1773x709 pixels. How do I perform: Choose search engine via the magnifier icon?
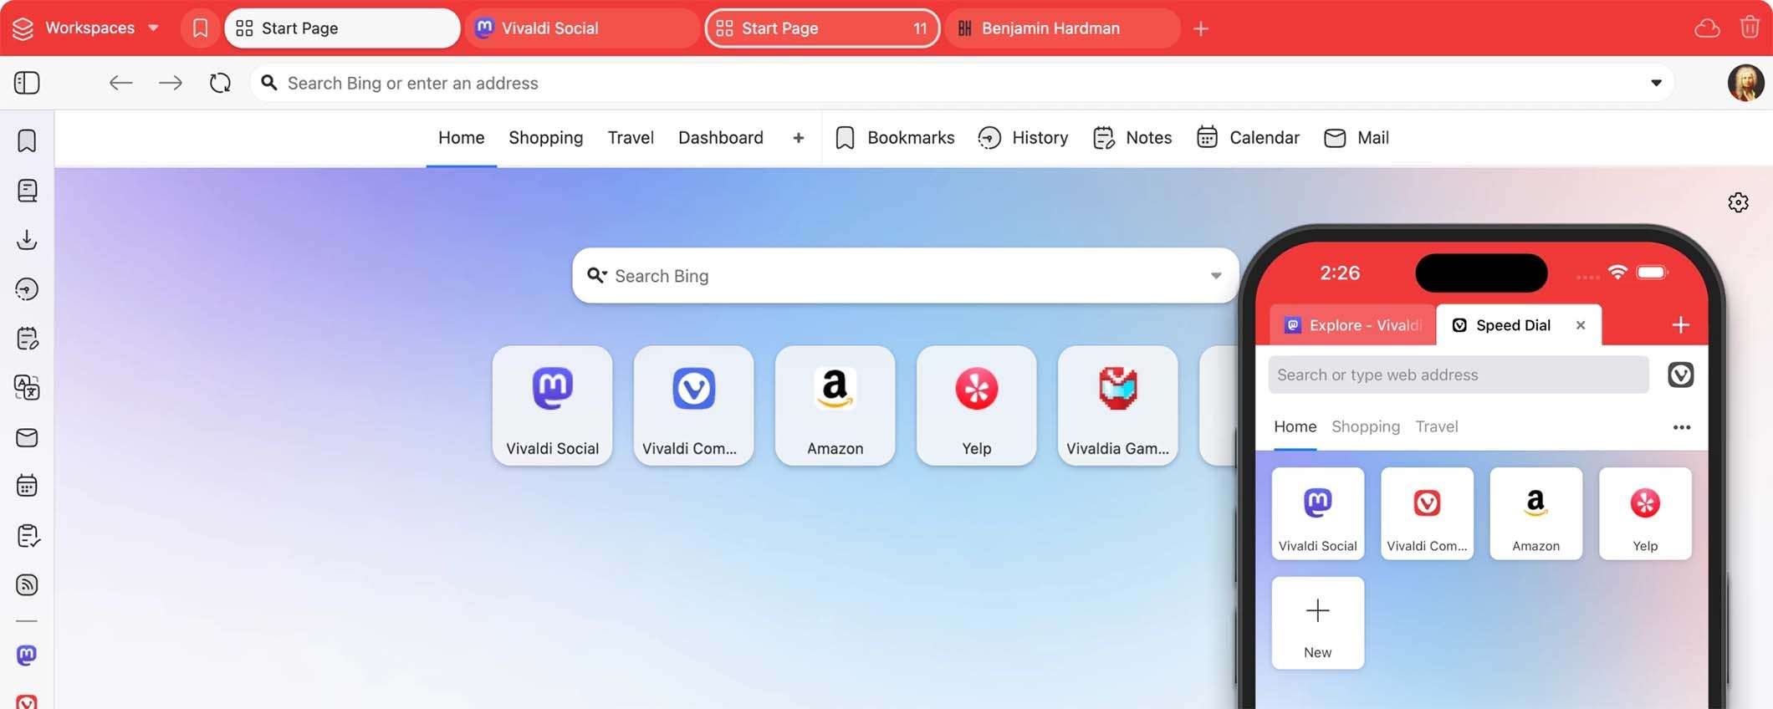pyautogui.click(x=596, y=275)
